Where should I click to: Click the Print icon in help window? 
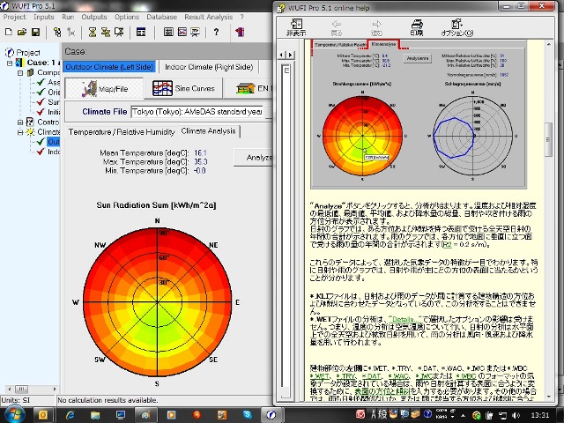click(416, 27)
